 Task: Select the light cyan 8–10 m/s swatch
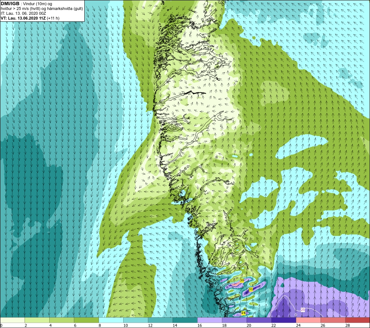111,320
